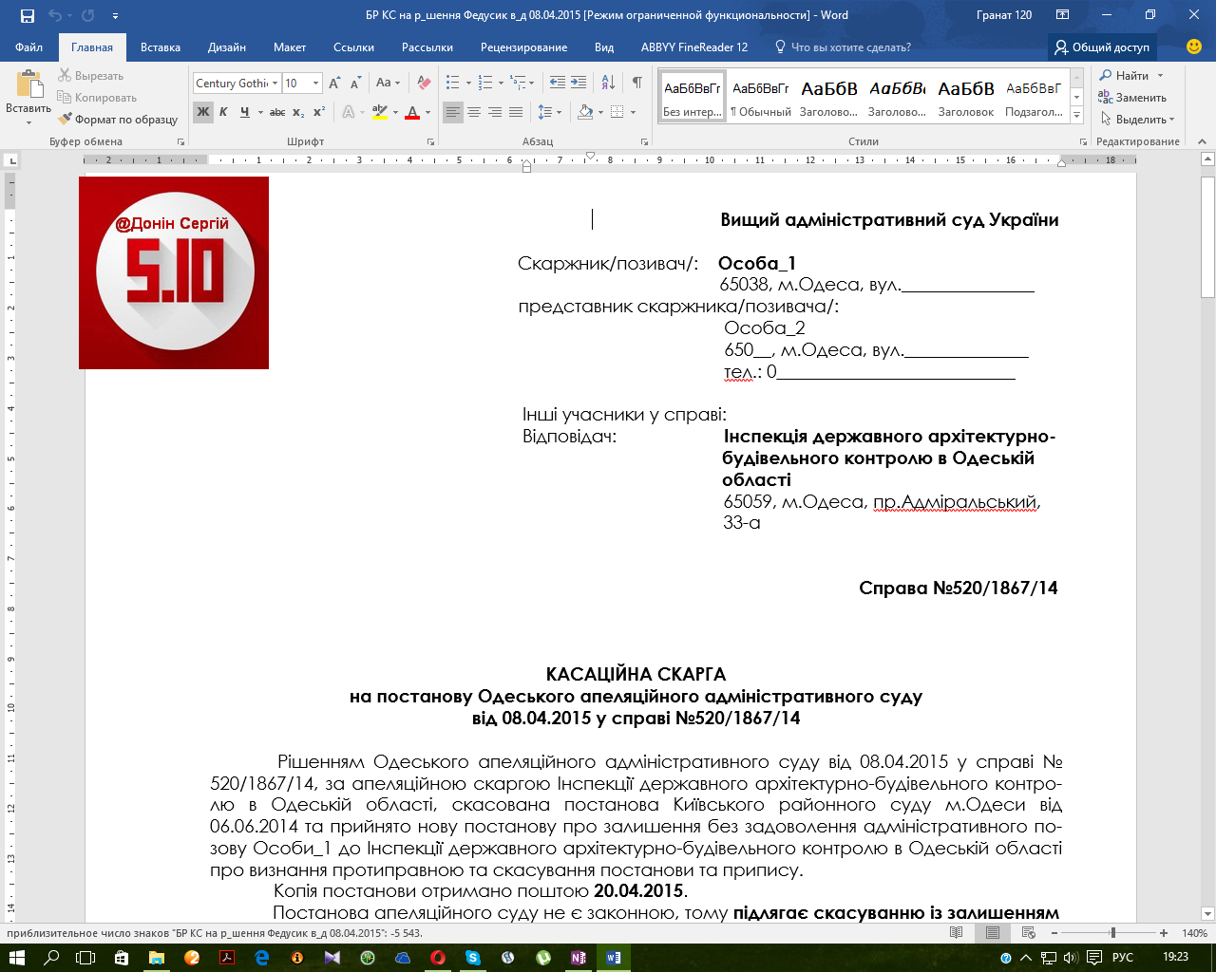
Task: Open the change case (Аа) dropdown
Action: pos(389,84)
